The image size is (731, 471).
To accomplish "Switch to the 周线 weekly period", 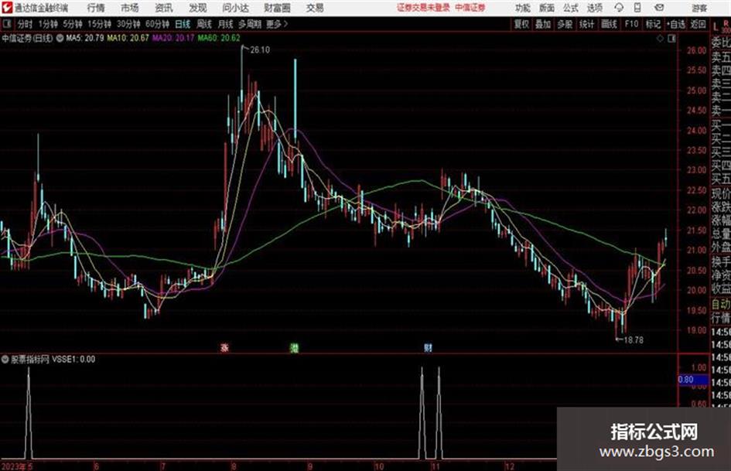I will (x=204, y=24).
